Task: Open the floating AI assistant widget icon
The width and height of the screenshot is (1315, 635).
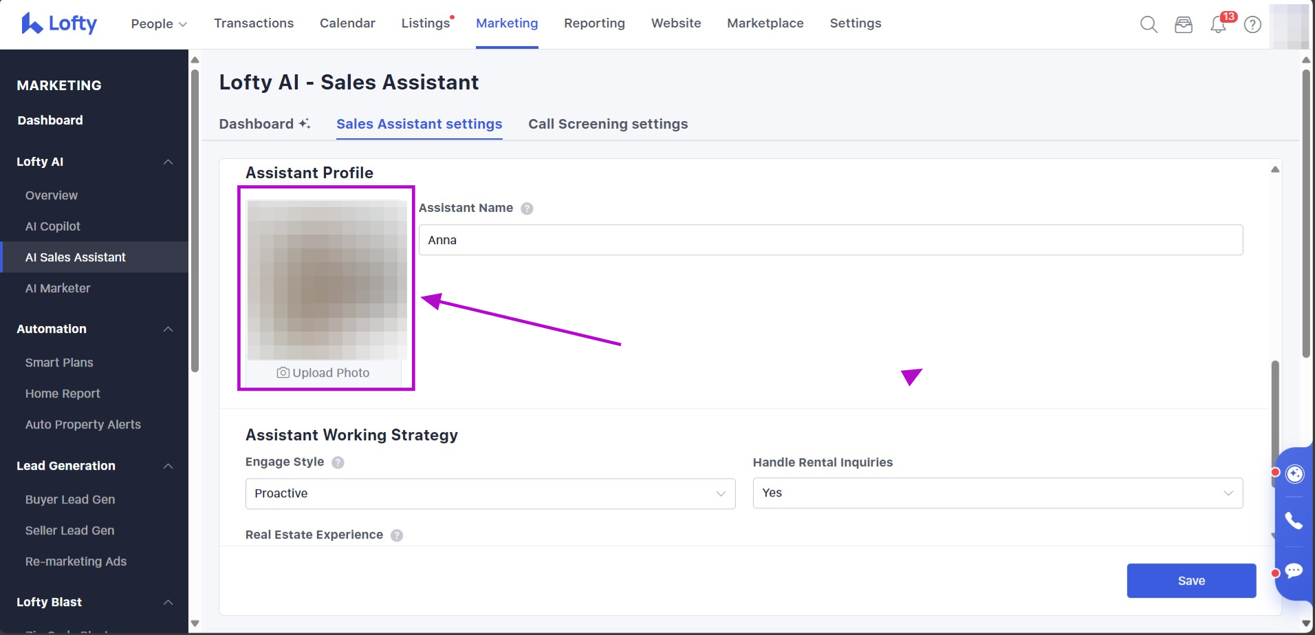Action: pyautogui.click(x=1295, y=474)
